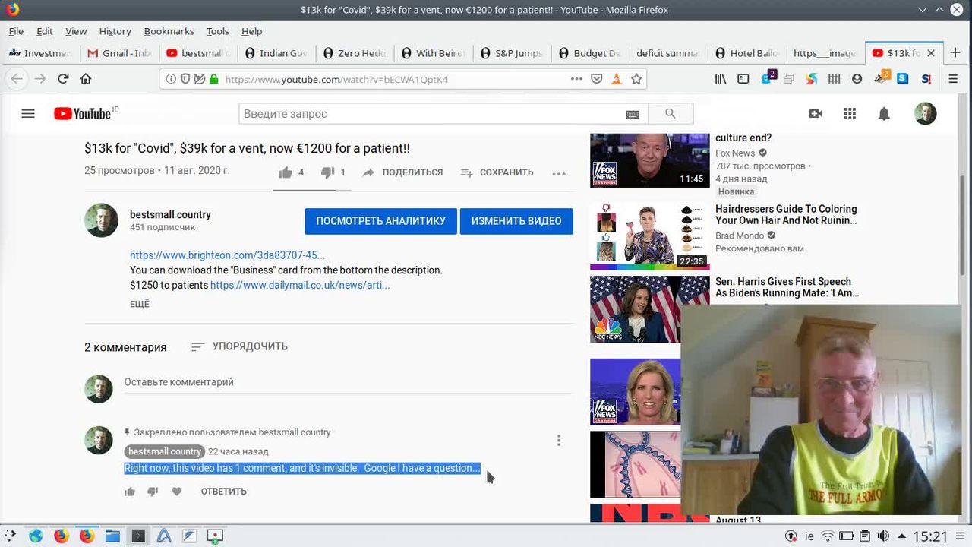Open the YouTube apps grid icon

pos(850,114)
